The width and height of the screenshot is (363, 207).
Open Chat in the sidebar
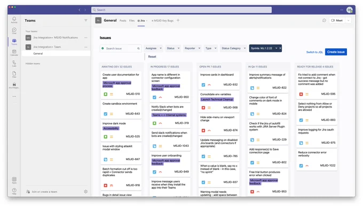(14, 30)
